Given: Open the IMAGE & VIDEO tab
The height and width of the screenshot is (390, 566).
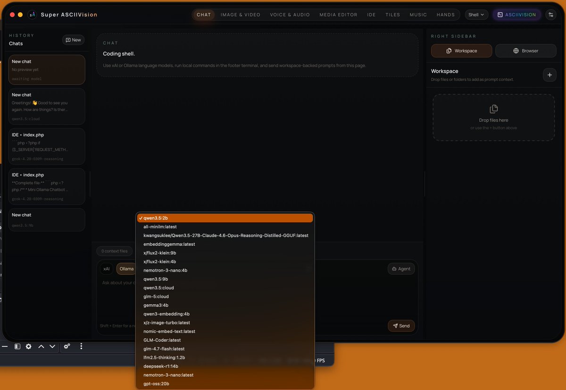Looking at the screenshot, I should coord(241,15).
